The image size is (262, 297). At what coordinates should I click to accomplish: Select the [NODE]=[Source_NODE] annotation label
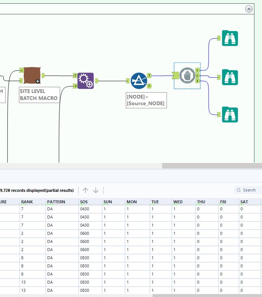(146, 100)
